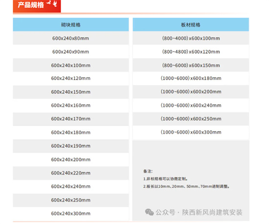
Task: Select the (800~6000)x600x150mm panel row
Action: click(191, 65)
